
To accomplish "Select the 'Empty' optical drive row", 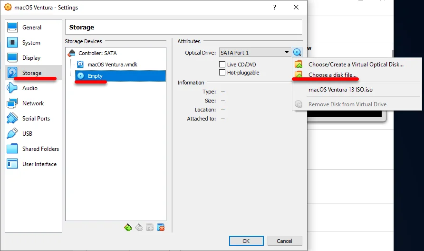I will pos(121,76).
